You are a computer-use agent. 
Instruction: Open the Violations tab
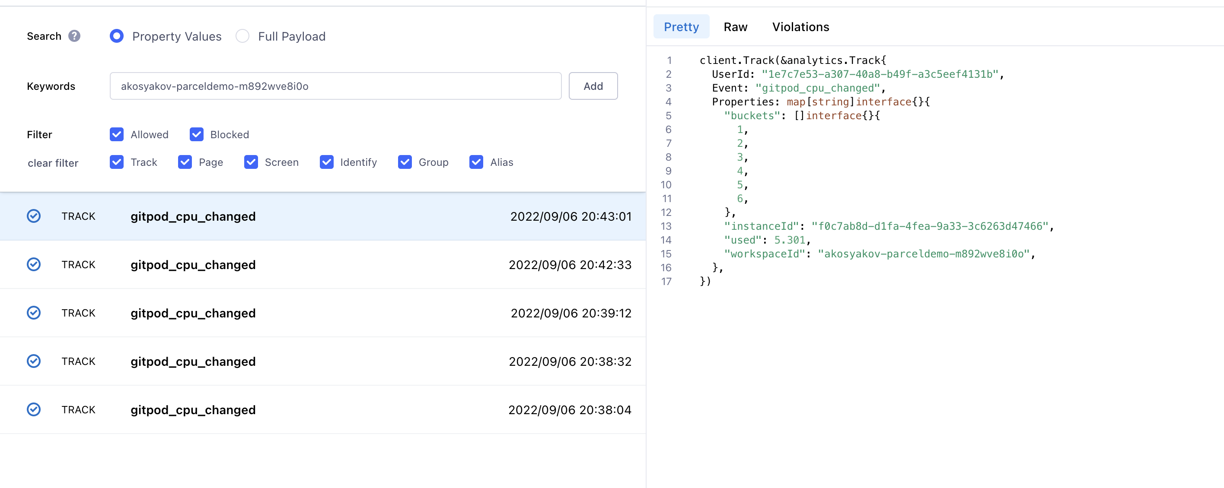800,27
